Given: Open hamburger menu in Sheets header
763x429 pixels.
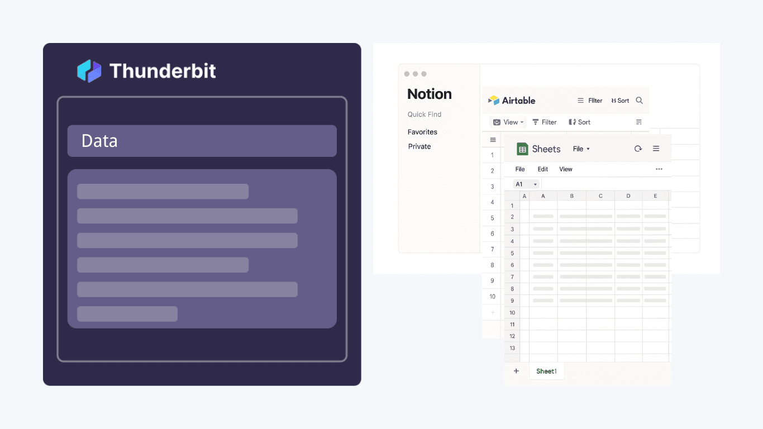Looking at the screenshot, I should click(x=656, y=149).
